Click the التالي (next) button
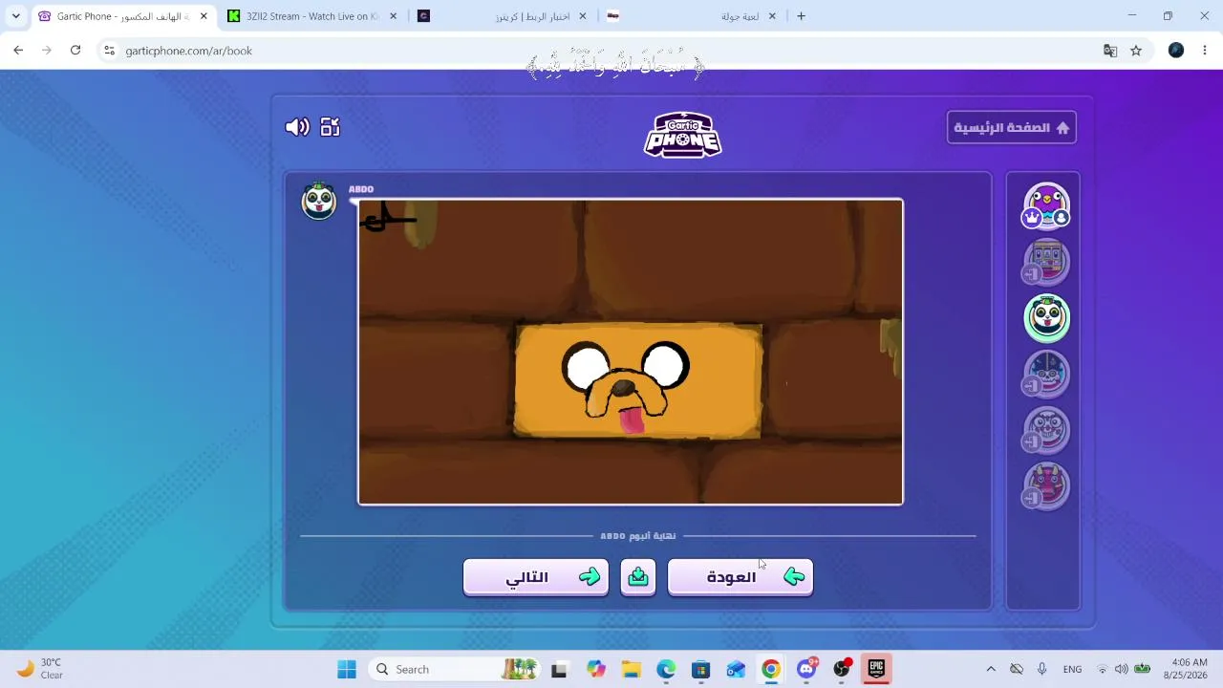 pos(536,577)
